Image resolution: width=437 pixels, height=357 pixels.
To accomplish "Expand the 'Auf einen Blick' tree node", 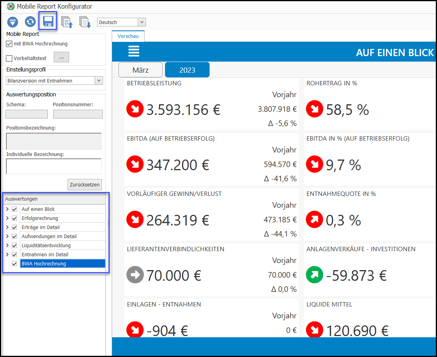I will click(7, 209).
